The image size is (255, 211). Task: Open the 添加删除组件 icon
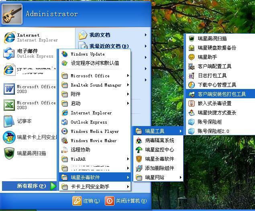point(139,168)
